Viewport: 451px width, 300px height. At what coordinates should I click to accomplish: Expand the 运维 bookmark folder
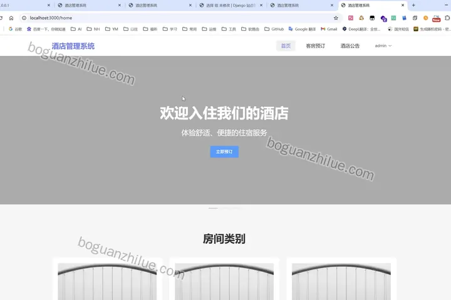click(209, 29)
